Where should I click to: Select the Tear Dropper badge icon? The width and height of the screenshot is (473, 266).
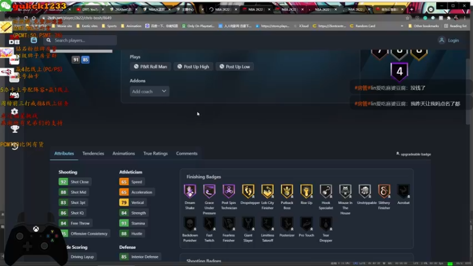tap(326, 224)
